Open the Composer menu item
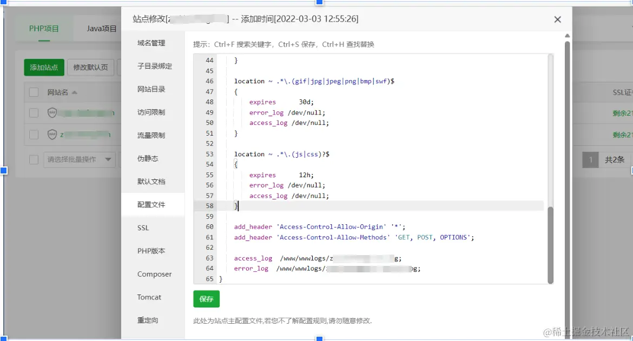 [154, 274]
